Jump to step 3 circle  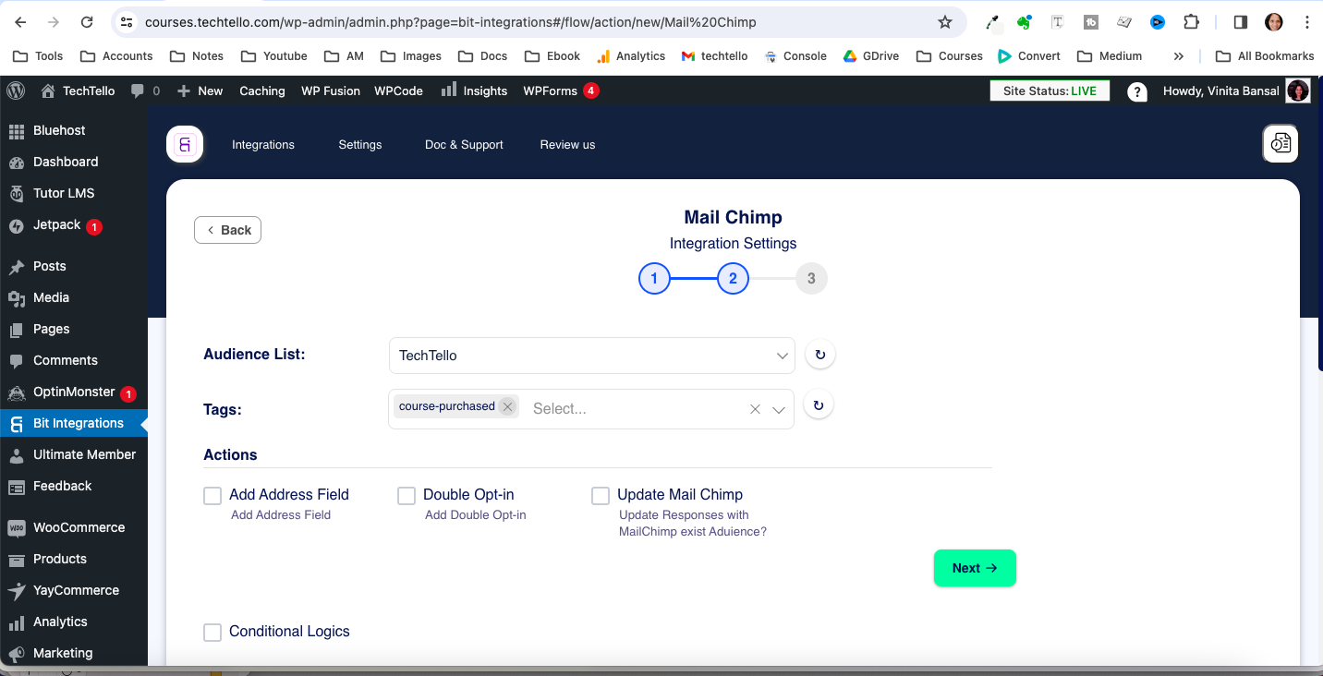coord(811,278)
